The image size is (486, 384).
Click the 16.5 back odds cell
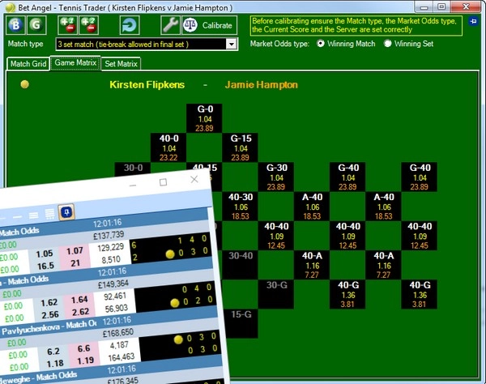pos(45,267)
